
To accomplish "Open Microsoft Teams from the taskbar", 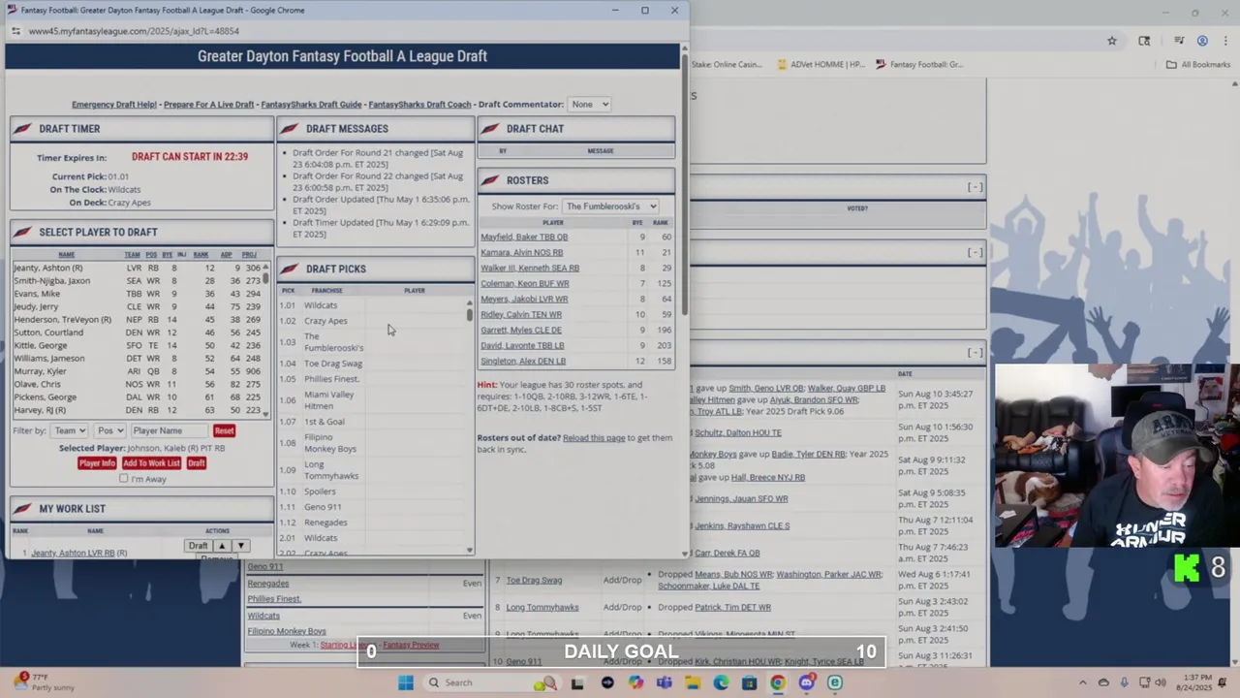I will tap(664, 682).
